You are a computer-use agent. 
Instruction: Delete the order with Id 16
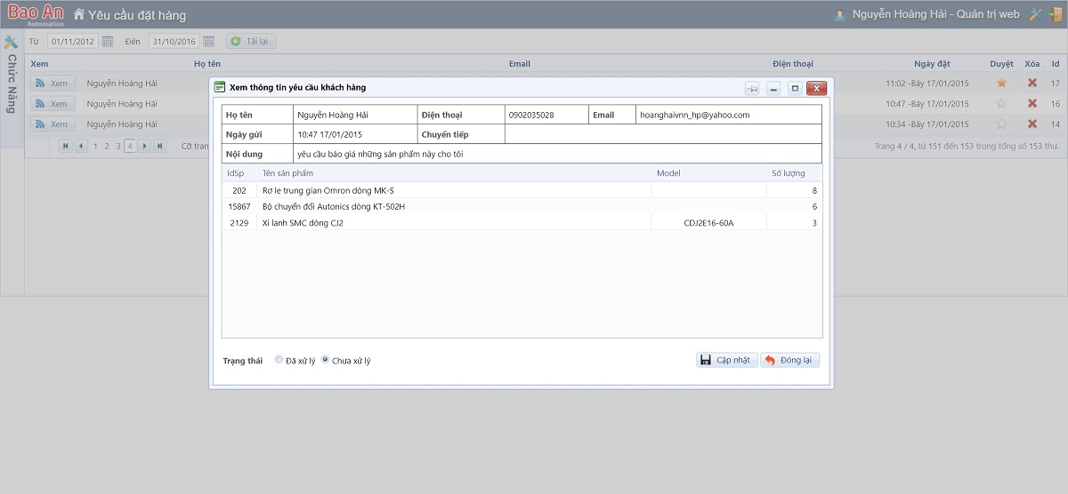1032,103
